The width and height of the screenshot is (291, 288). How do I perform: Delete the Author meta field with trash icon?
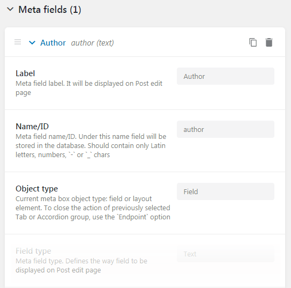pos(269,42)
